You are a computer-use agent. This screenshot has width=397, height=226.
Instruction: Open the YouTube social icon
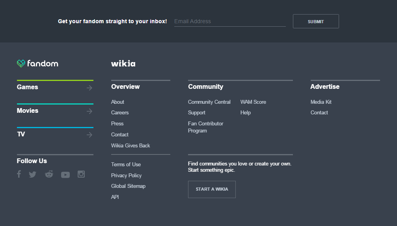point(65,175)
